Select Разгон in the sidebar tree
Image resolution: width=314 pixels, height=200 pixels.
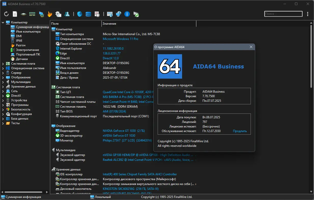click(21, 45)
